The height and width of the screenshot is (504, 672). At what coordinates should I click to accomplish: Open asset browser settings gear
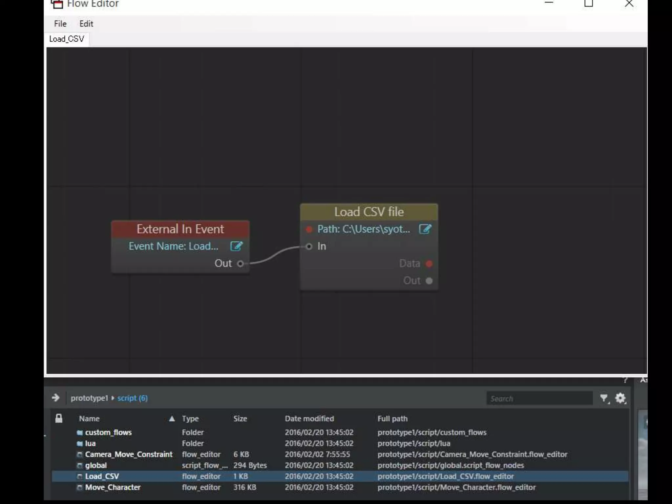(620, 398)
